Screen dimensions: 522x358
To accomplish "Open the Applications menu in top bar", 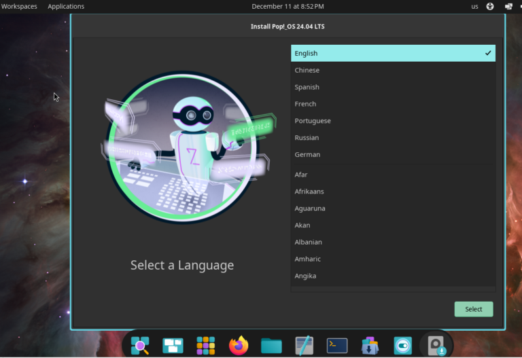I will tap(66, 7).
